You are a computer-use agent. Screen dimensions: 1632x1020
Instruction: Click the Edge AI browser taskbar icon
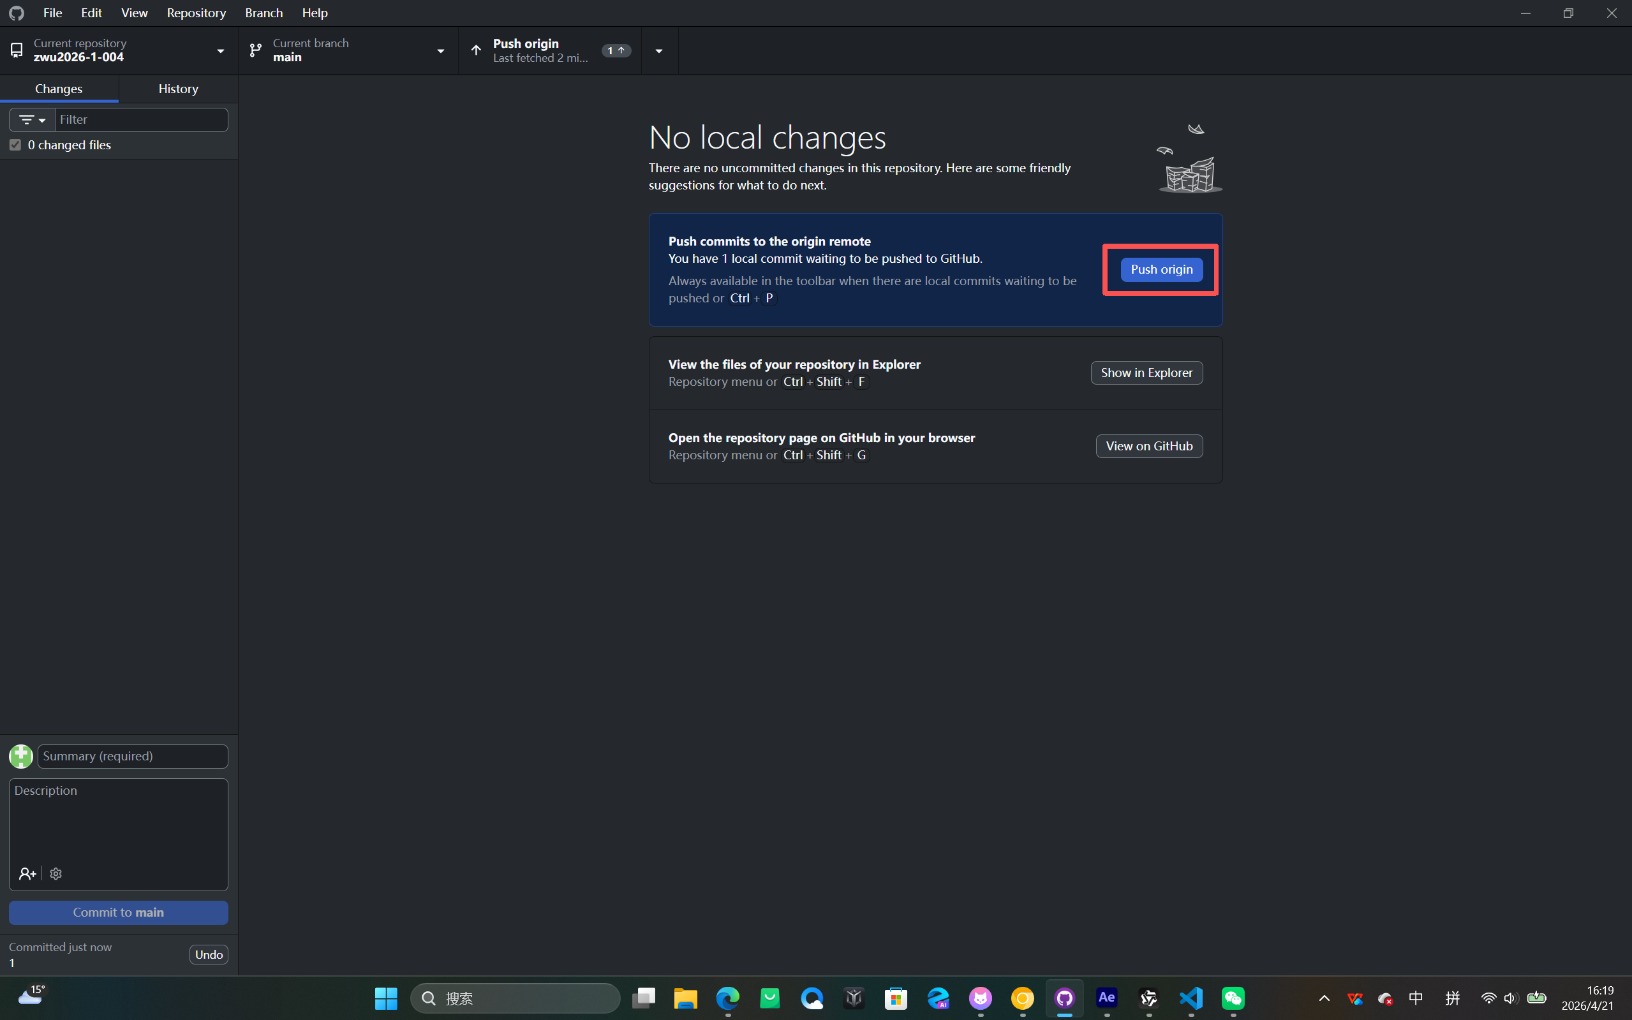938,998
